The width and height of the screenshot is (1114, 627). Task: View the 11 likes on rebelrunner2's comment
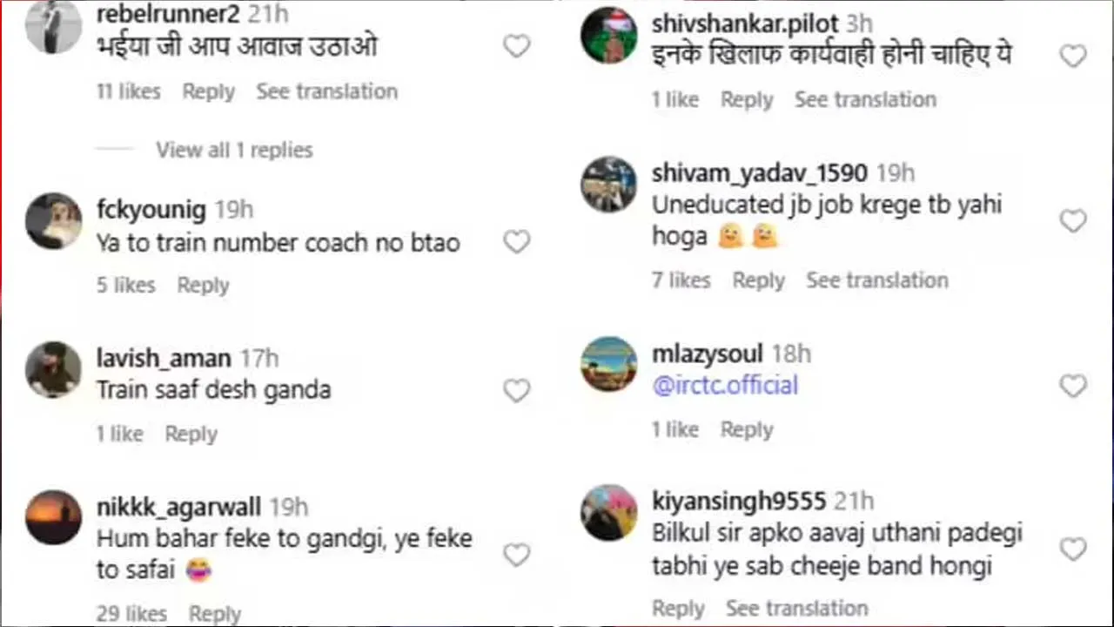pos(128,91)
